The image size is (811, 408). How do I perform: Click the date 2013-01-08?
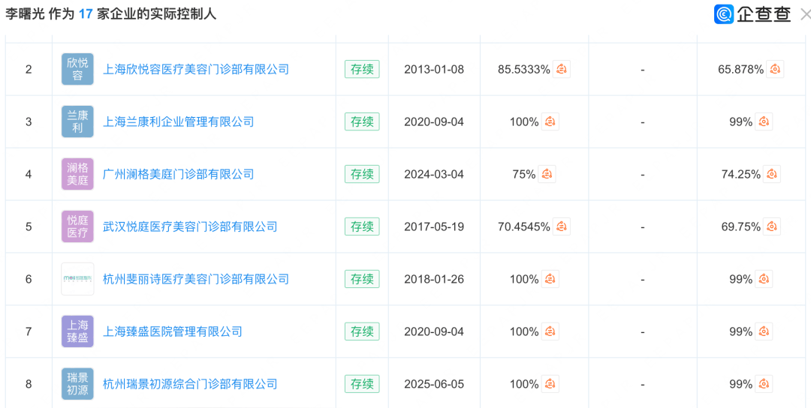click(434, 69)
